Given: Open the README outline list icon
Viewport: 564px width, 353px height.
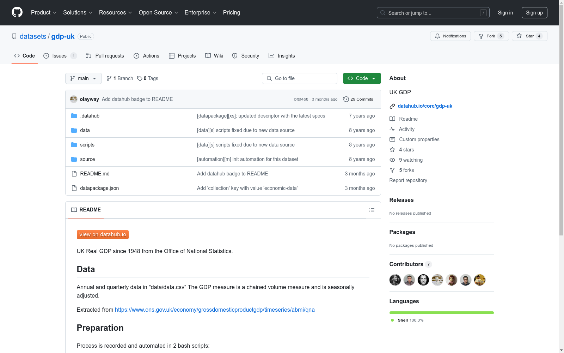Looking at the screenshot, I should (372, 210).
